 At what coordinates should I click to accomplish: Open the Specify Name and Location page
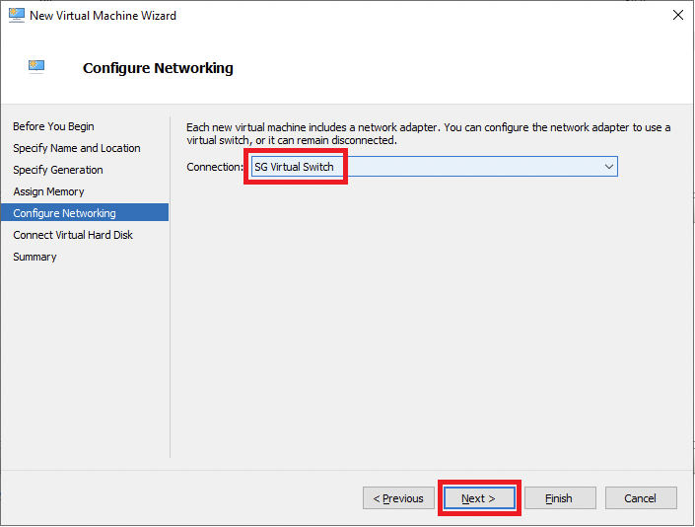[76, 148]
